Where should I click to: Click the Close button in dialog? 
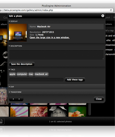(x=99, y=99)
